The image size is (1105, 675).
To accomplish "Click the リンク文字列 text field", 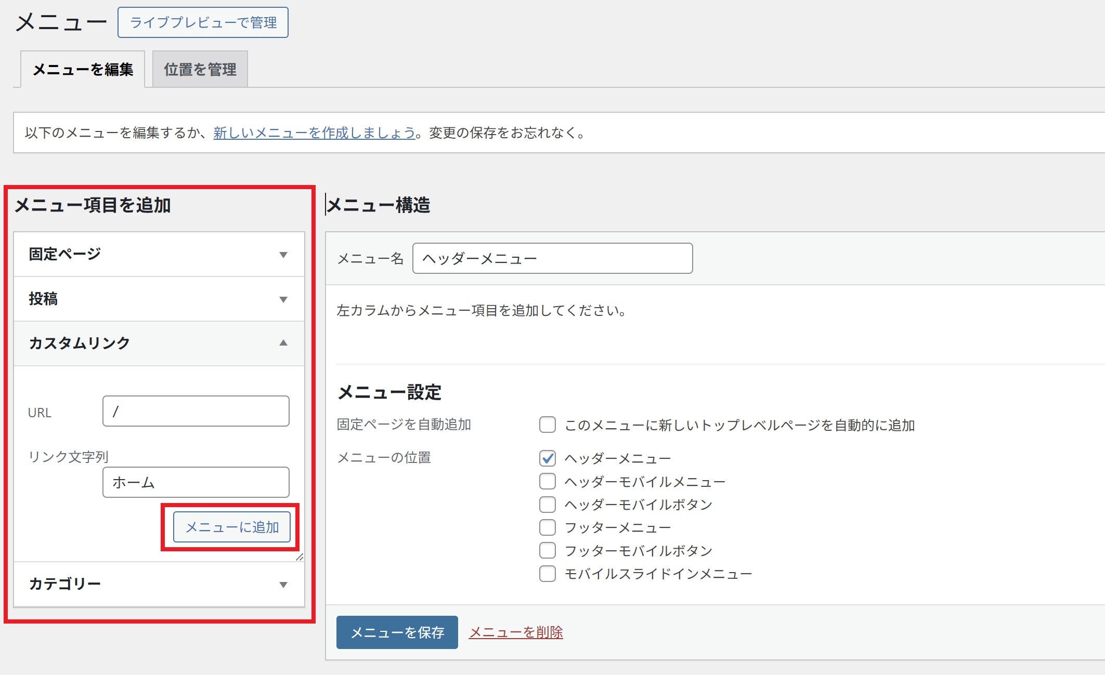I will point(196,482).
